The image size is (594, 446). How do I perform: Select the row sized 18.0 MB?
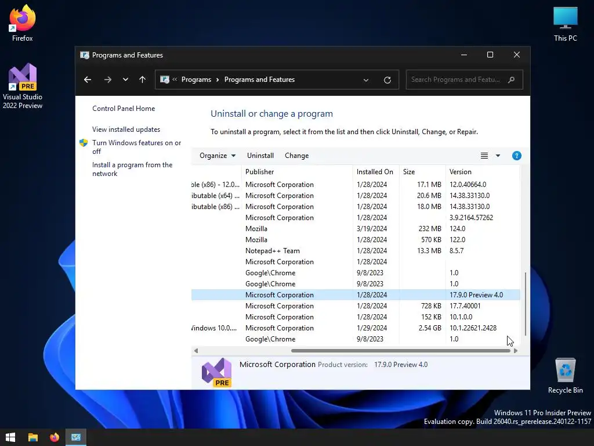[x=356, y=207]
